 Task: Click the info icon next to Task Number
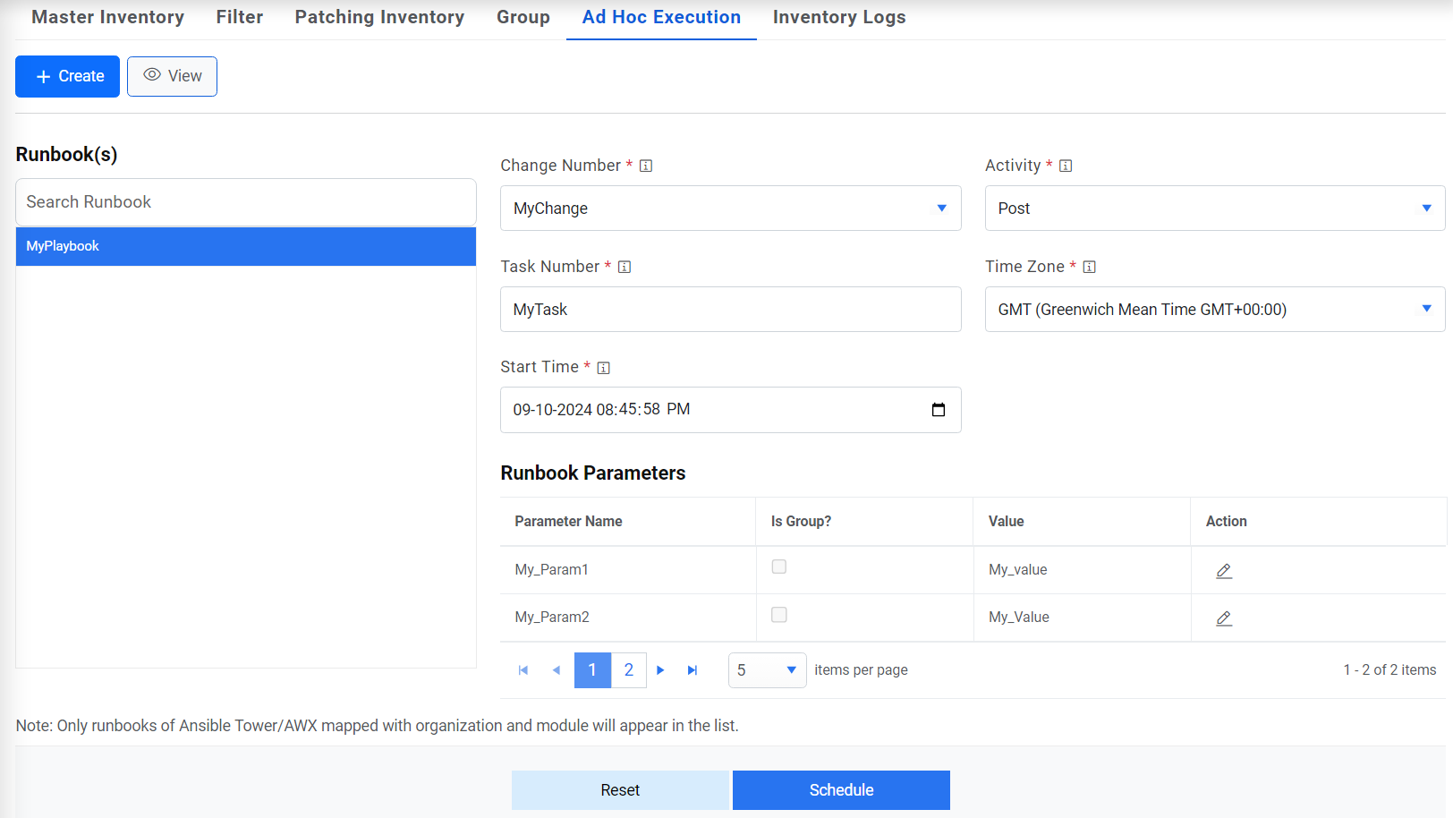pyautogui.click(x=625, y=267)
